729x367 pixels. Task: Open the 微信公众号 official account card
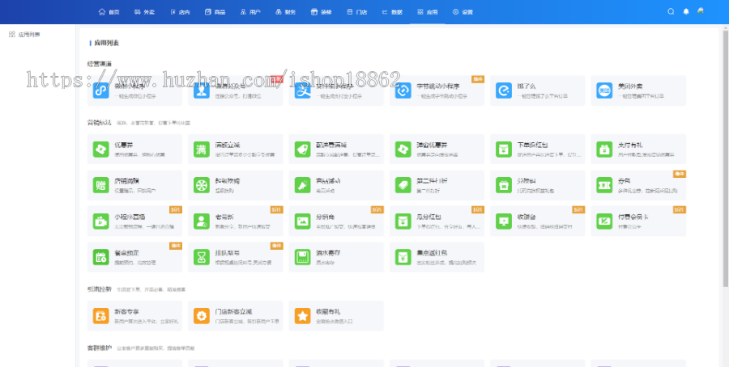(x=235, y=91)
